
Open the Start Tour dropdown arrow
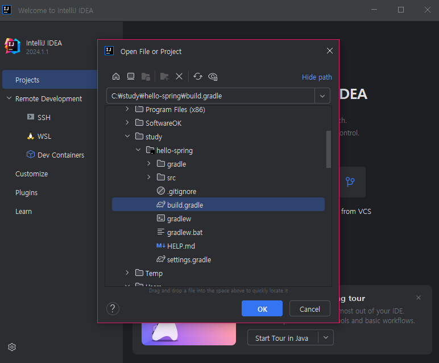(x=326, y=337)
